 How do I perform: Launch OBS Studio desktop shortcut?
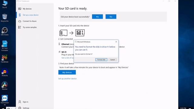coord(5,31)
